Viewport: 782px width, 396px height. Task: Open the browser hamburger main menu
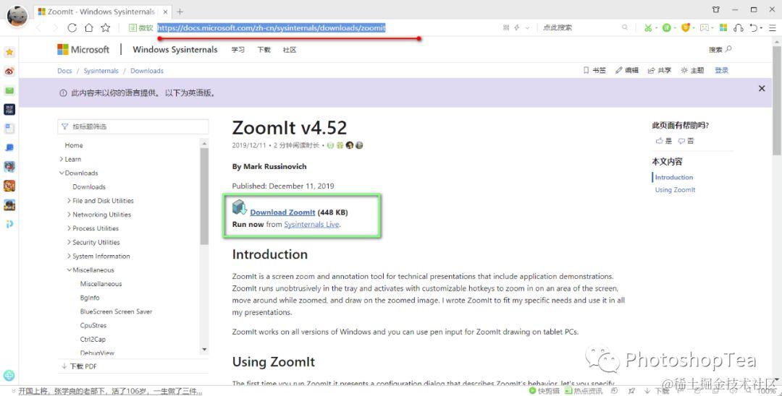coord(772,28)
